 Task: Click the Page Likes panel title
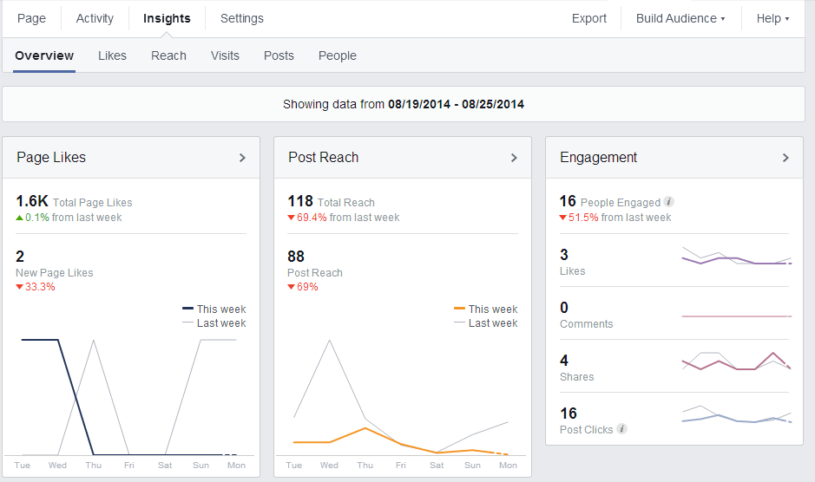pyautogui.click(x=51, y=158)
